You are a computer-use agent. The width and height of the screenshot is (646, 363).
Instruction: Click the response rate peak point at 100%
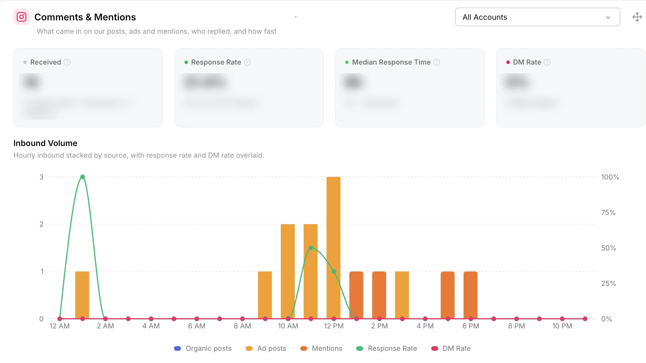[x=82, y=177]
